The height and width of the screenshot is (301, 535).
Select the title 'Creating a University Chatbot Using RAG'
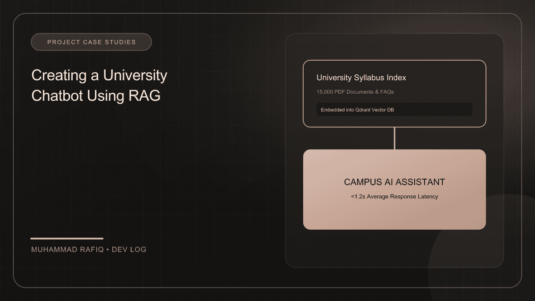point(99,85)
